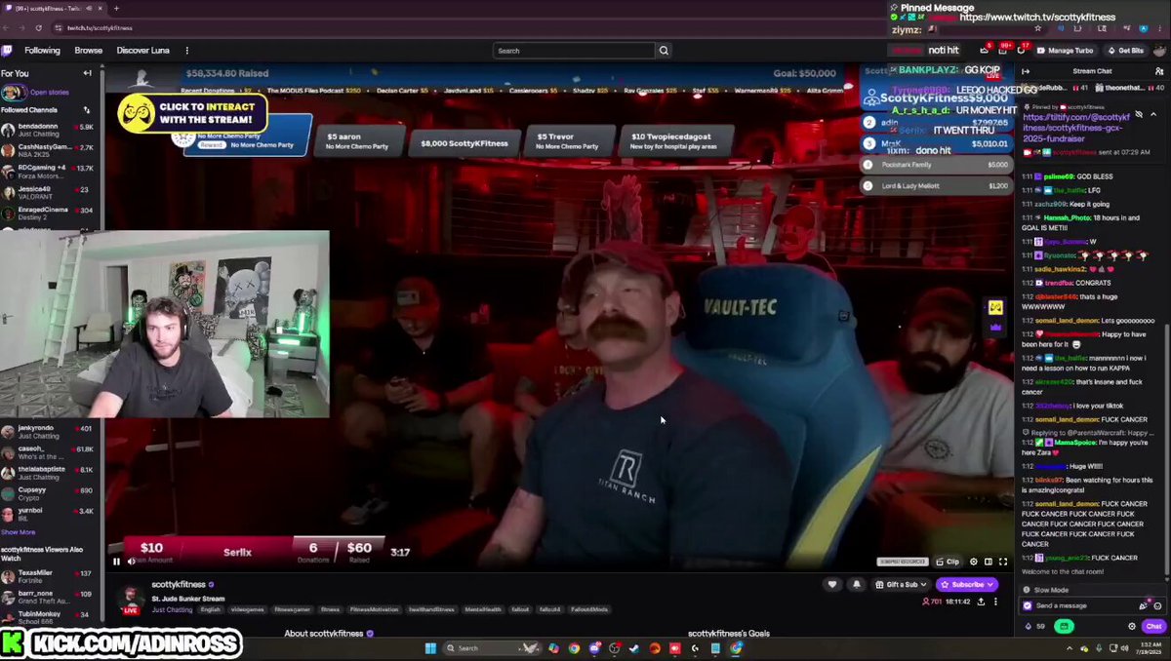This screenshot has width=1171, height=661.
Task: Claim the green channel points bonus
Action: [1064, 626]
